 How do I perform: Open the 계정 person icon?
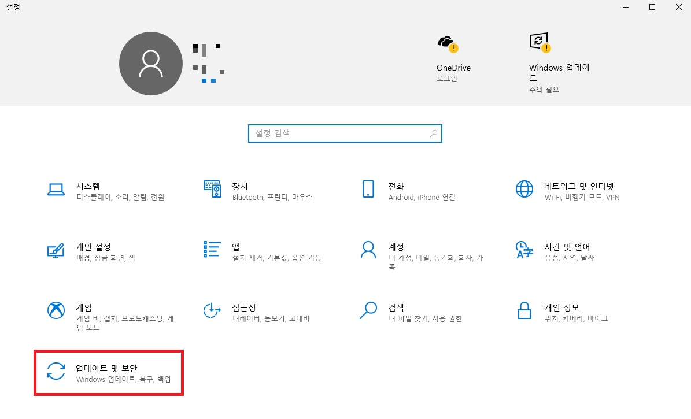368,249
